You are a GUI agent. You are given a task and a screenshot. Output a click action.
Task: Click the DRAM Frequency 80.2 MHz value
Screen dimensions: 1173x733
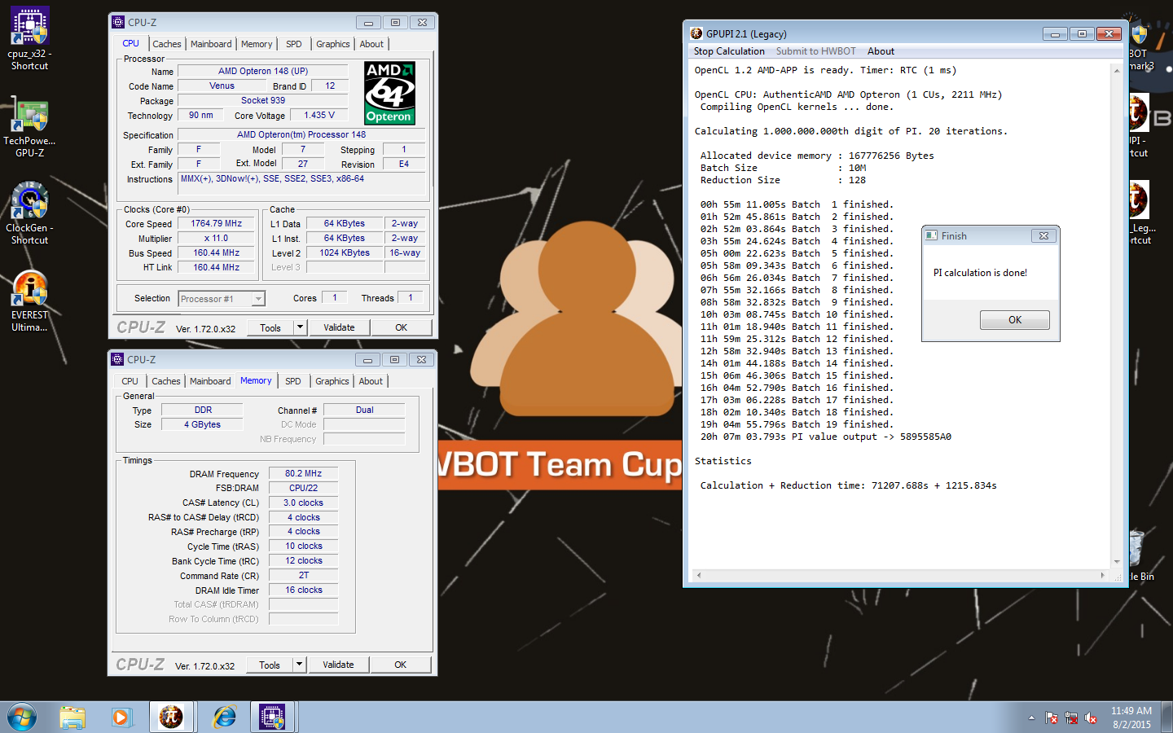pyautogui.click(x=304, y=473)
